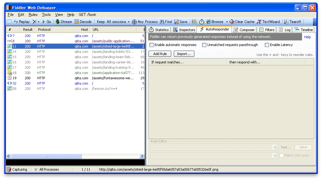This screenshot has height=180, width=322.
Task: Open the Help menu
Action: coord(71,15)
